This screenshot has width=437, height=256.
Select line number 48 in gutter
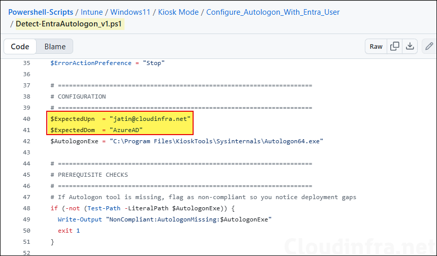26,208
